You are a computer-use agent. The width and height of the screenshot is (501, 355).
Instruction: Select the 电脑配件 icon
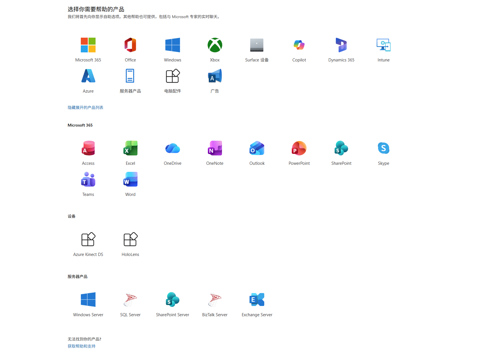click(x=173, y=76)
